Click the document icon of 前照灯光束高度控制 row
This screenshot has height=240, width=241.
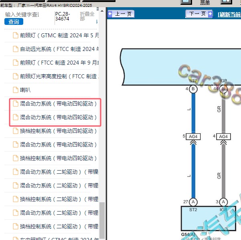pyautogui.click(x=16, y=76)
